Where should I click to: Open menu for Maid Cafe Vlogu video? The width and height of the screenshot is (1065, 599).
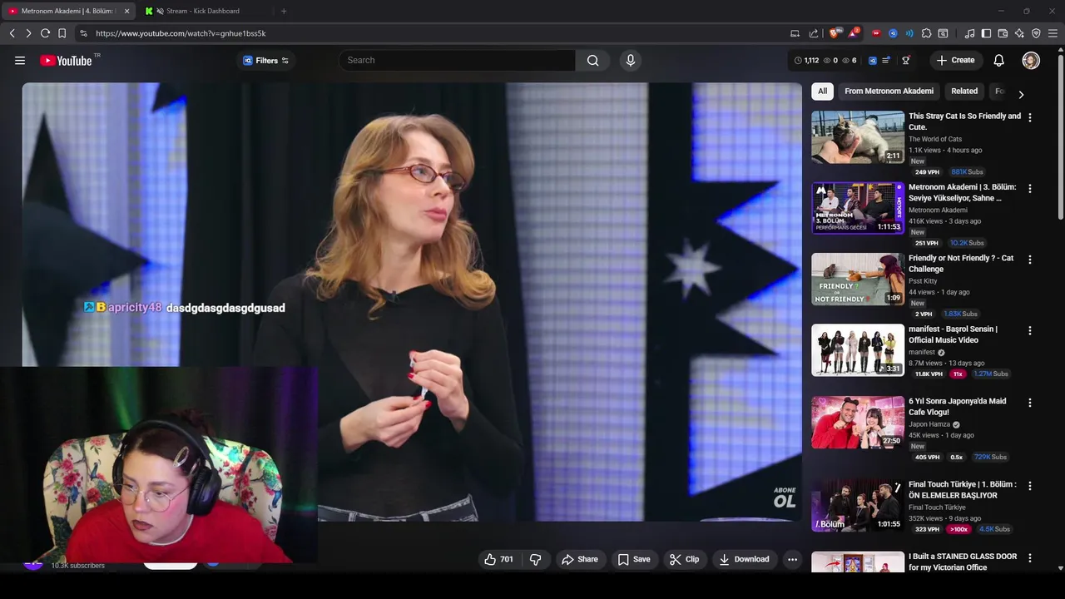(x=1030, y=403)
